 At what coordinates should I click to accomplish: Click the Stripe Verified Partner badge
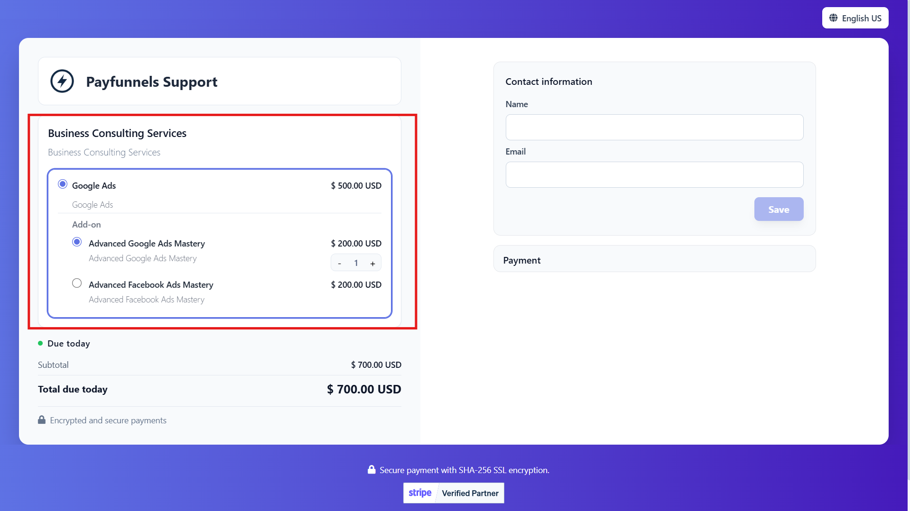[x=454, y=493]
